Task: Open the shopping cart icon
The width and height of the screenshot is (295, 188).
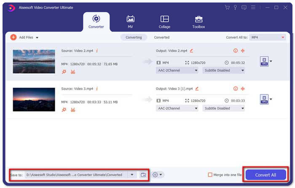Action: pyautogui.click(x=227, y=8)
